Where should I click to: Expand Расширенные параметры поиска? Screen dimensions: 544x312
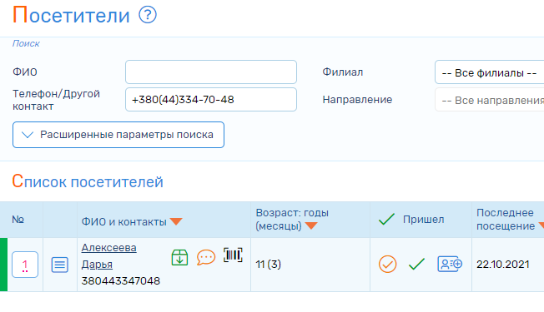pos(118,135)
